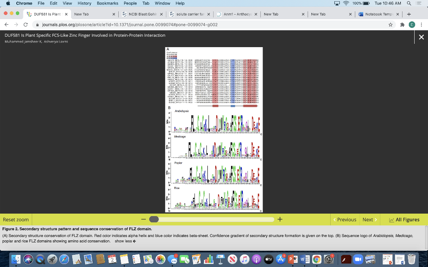This screenshot has width=428, height=267.
Task: Click the Reset zoom button
Action: (x=16, y=219)
